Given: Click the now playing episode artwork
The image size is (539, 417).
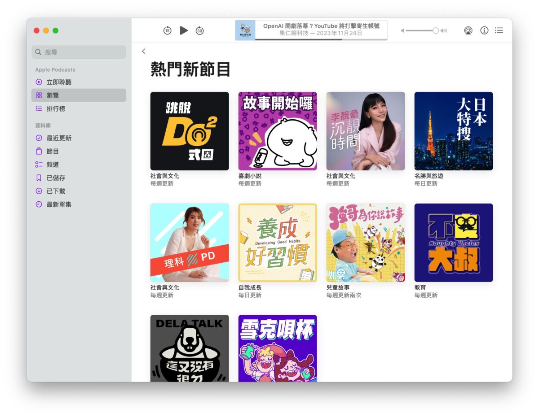Looking at the screenshot, I should [245, 30].
